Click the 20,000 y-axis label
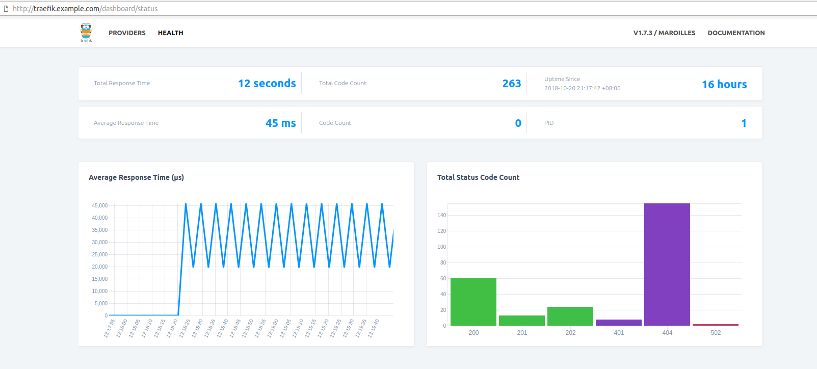 [100, 267]
